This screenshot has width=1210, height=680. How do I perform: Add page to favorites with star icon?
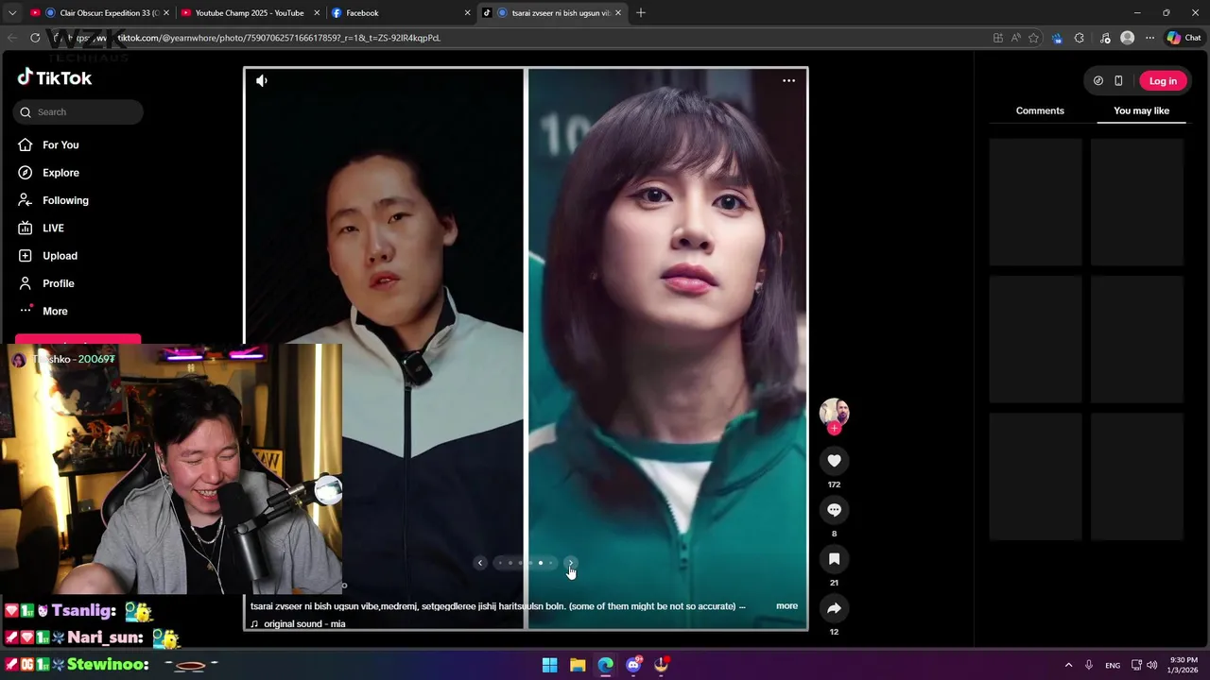point(1033,38)
